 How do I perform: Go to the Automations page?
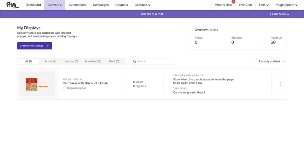[x=77, y=5]
